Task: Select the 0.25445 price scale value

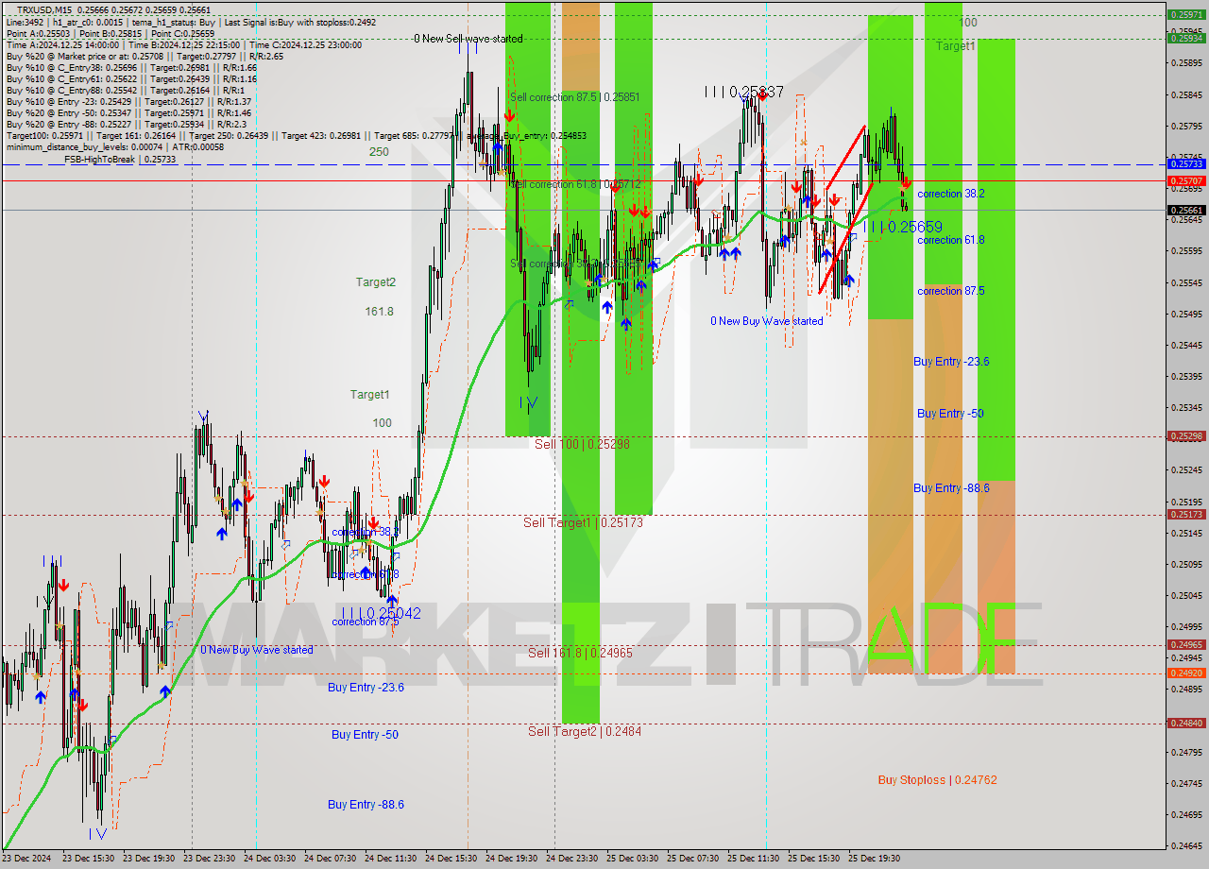Action: (1186, 345)
